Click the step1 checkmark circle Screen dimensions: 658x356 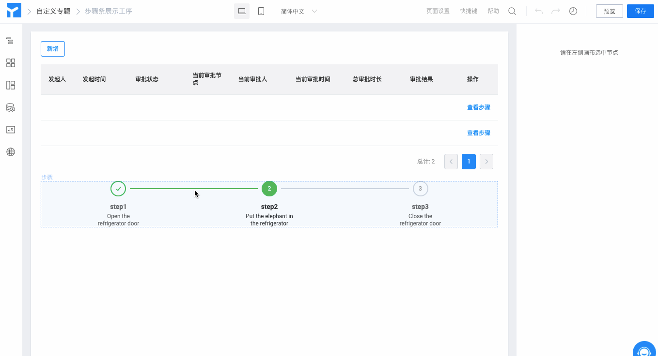[118, 189]
